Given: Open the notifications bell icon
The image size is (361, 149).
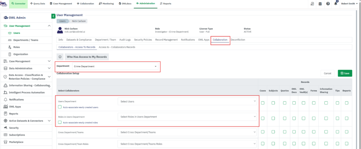Looking at the screenshot, I should coord(335,4).
